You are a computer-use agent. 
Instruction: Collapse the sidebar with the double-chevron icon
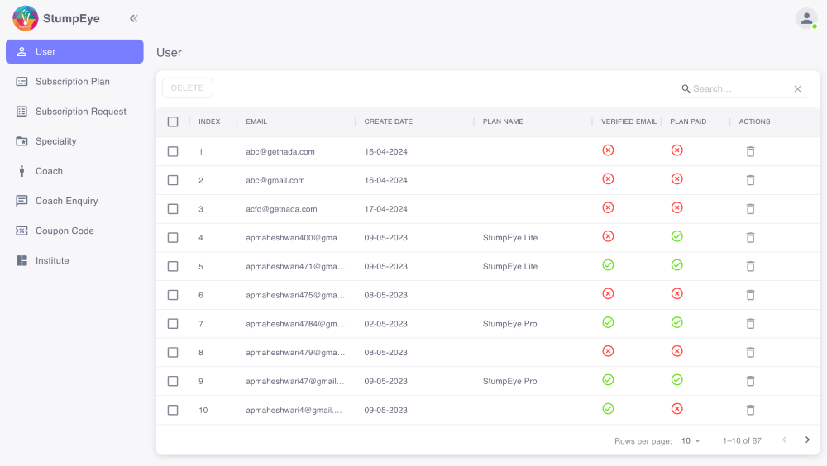point(134,18)
